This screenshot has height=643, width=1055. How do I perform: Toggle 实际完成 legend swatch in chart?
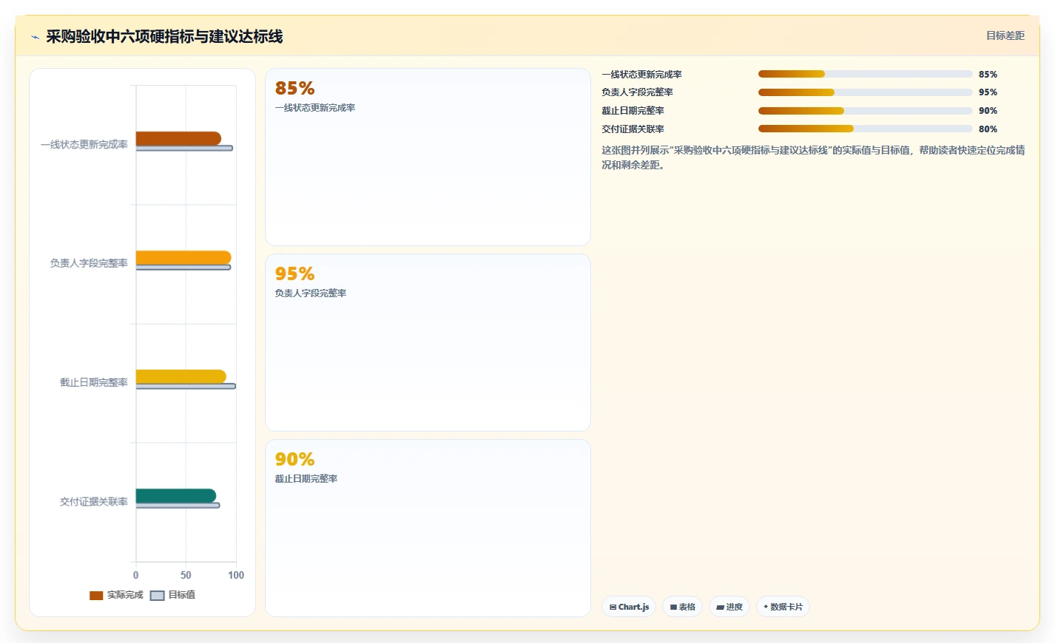[96, 596]
